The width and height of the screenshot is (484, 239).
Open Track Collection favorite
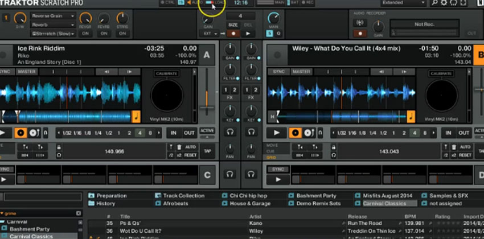(179, 196)
